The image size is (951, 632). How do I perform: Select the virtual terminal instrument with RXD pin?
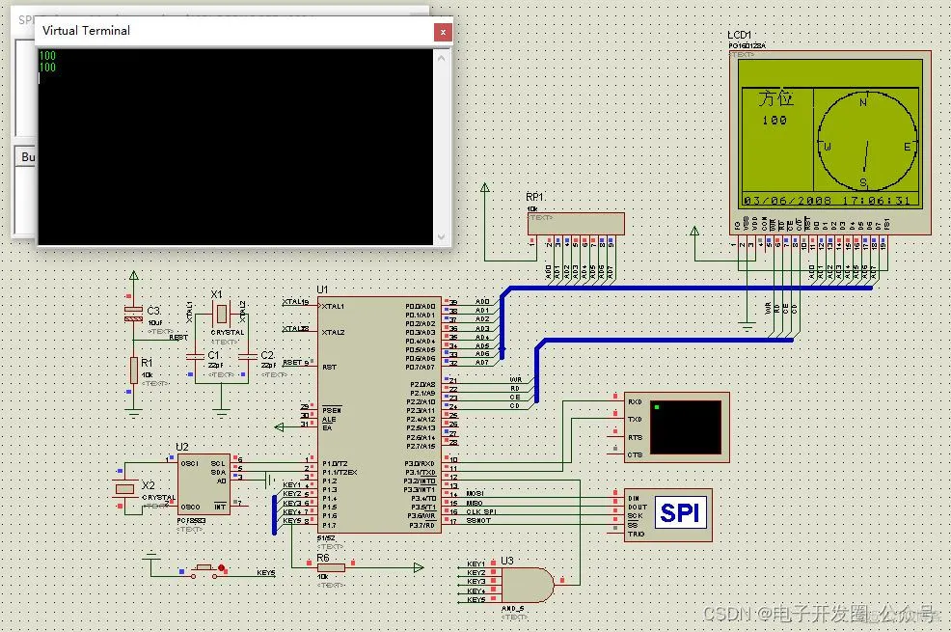[677, 427]
